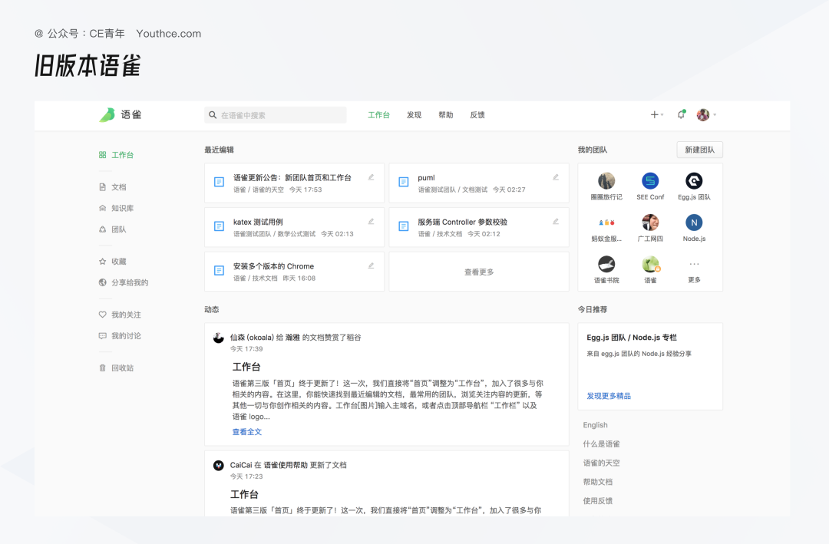Viewport: 829px width, 544px height.
Task: Click the 分享给我的 globe icon
Action: (x=103, y=282)
